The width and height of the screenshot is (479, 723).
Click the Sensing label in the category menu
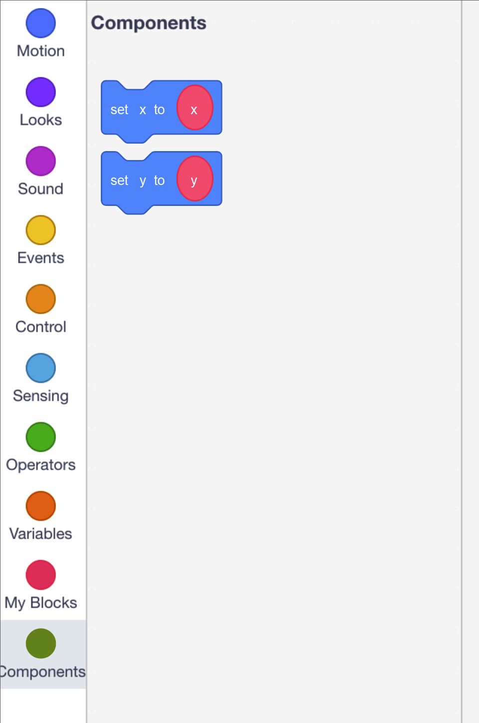[x=40, y=396]
